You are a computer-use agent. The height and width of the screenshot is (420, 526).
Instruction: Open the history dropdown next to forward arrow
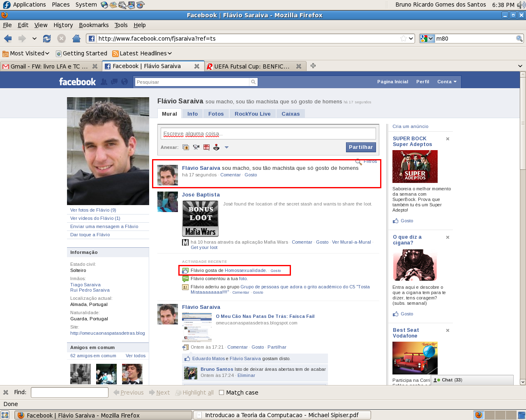pos(35,39)
